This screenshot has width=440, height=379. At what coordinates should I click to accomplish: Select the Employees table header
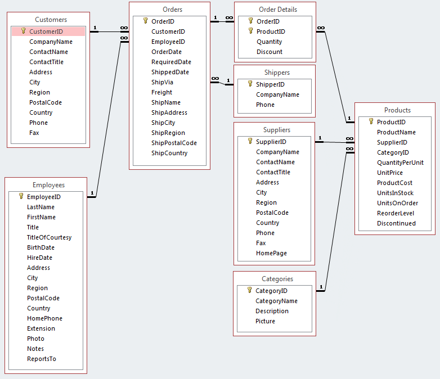(48, 185)
